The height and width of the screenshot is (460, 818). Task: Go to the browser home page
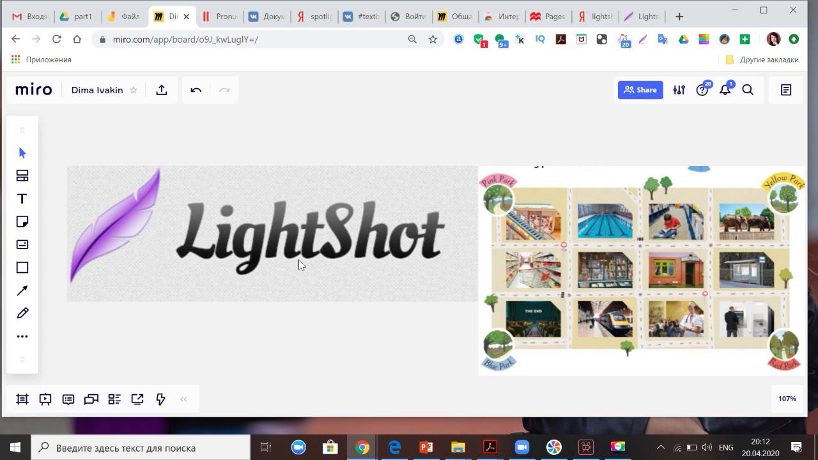pyautogui.click(x=77, y=40)
